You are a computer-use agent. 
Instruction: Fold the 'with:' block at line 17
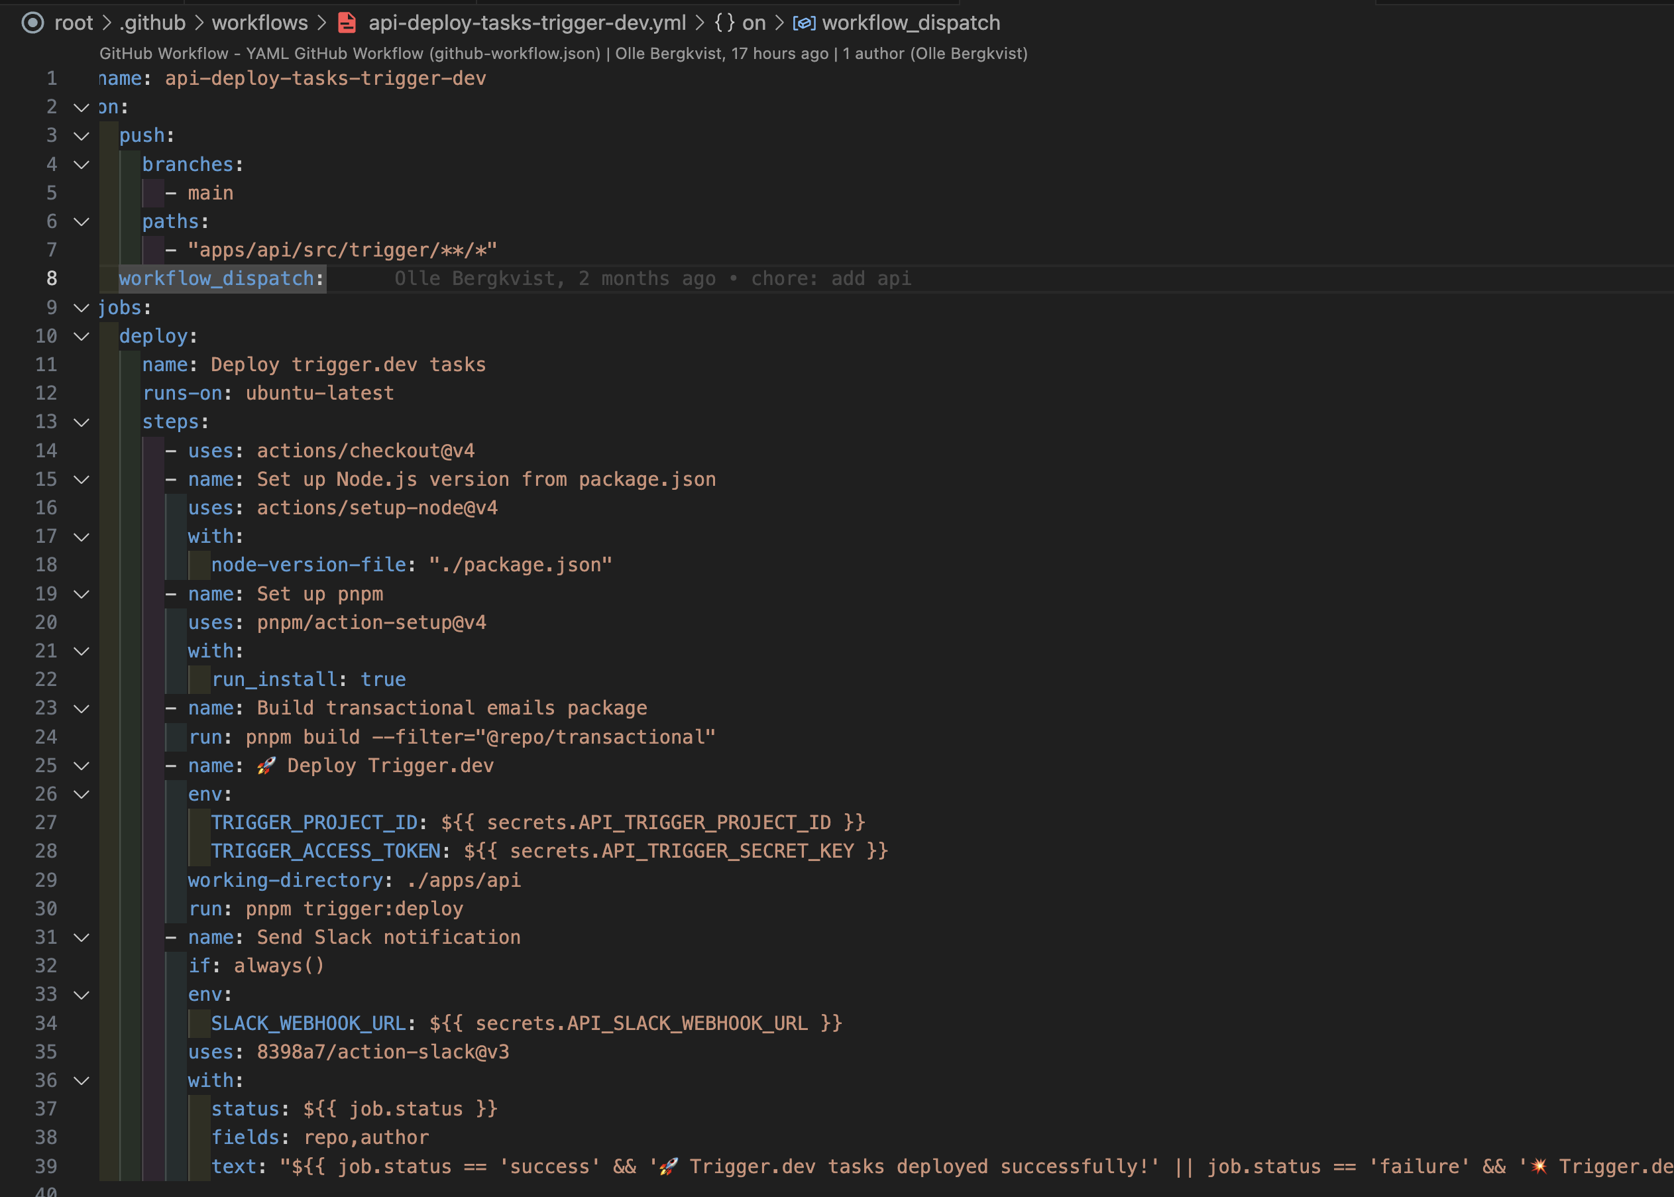(82, 537)
